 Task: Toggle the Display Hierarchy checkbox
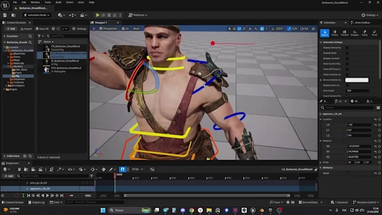[347, 48]
